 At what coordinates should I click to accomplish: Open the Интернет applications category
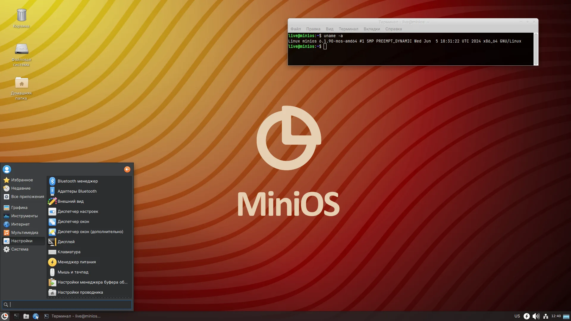click(x=20, y=224)
